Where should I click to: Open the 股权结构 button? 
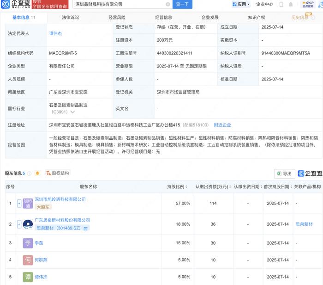coord(58,173)
